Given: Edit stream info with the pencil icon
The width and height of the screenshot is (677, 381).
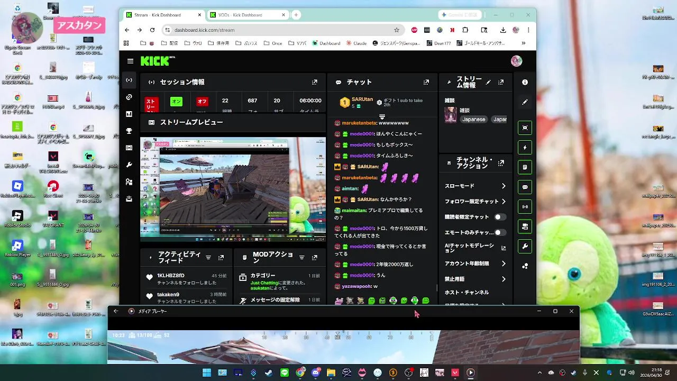Looking at the screenshot, I should coord(488,82).
